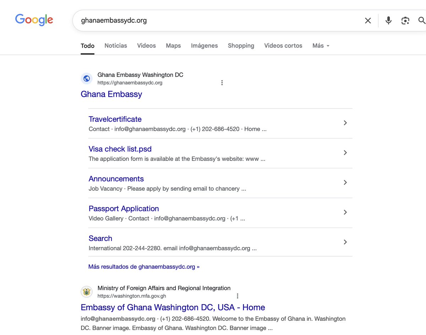
Task: Open the Search sitelink
Action: (100, 238)
